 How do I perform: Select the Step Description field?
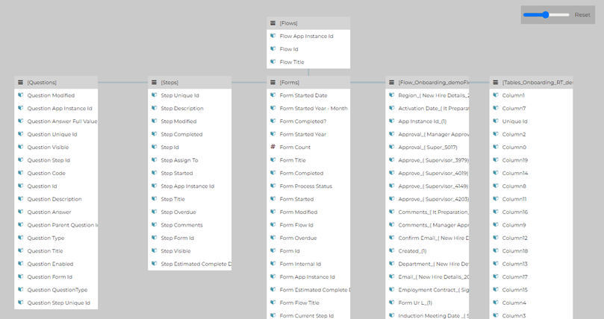click(190, 108)
